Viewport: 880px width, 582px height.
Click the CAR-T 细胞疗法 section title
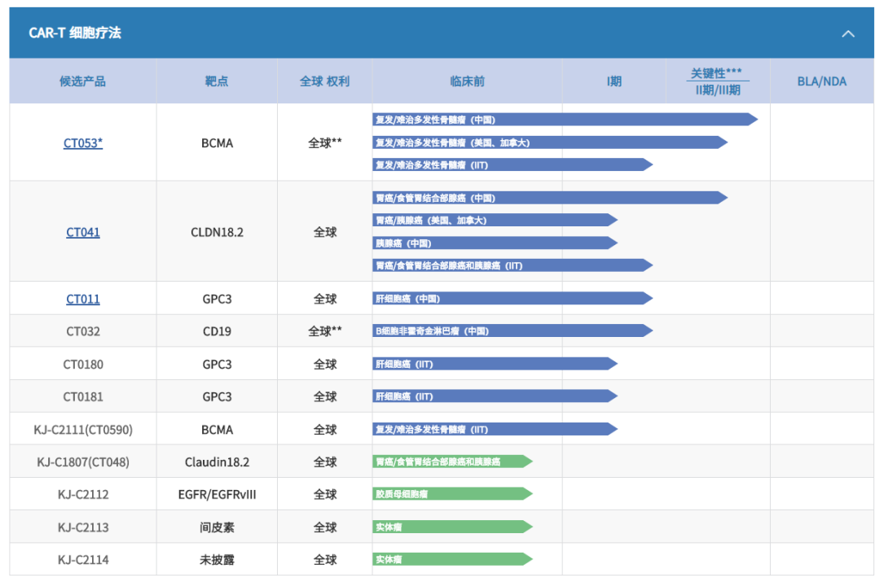75,33
